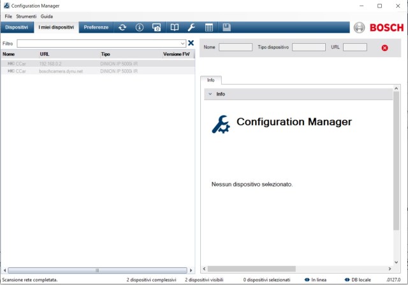The width and height of the screenshot is (408, 285).
Task: Select the device with URL 192.168.0.2
Action: [51, 64]
